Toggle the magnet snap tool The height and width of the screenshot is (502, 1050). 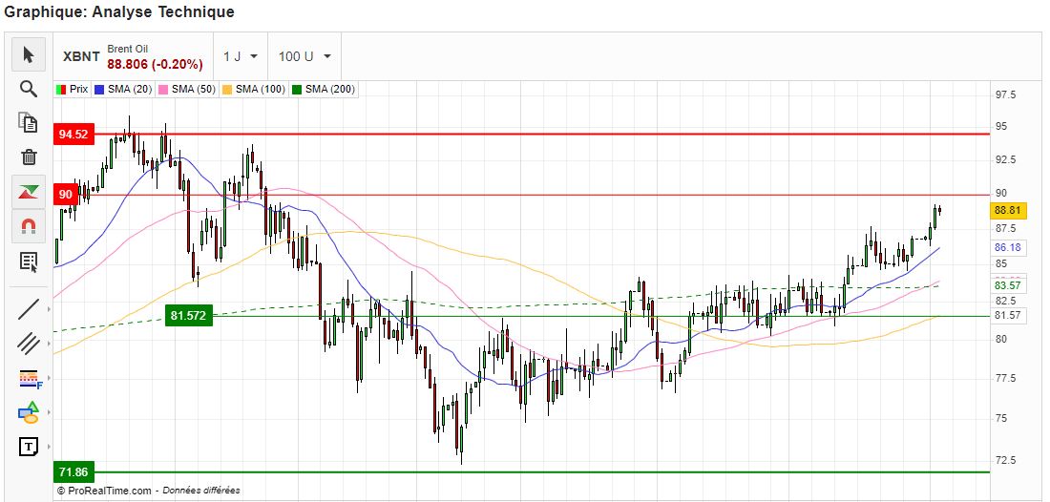(29, 226)
